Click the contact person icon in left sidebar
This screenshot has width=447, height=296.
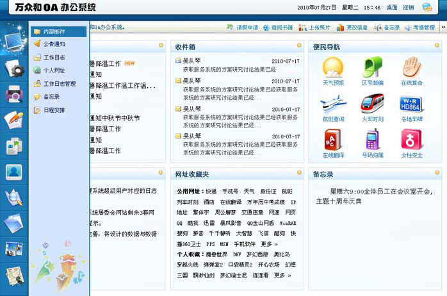13,171
